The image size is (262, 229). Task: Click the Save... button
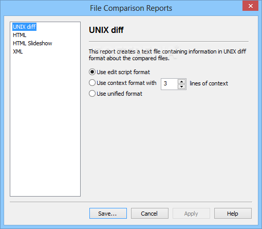click(108, 214)
